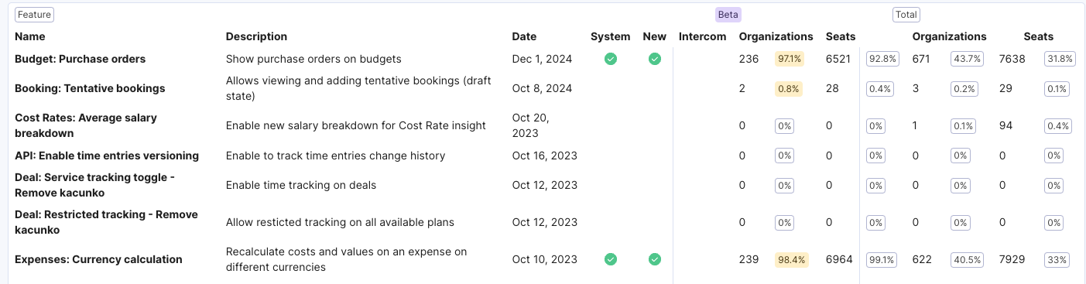Screen dimensions: 1086x284
Task: Open API: Enable time entries versioning
Action: 107,156
